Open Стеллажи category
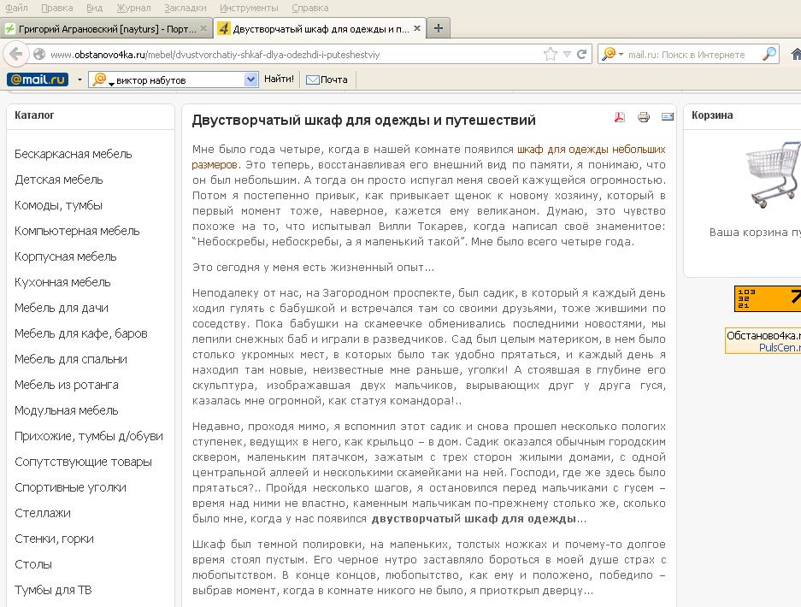 click(x=43, y=513)
